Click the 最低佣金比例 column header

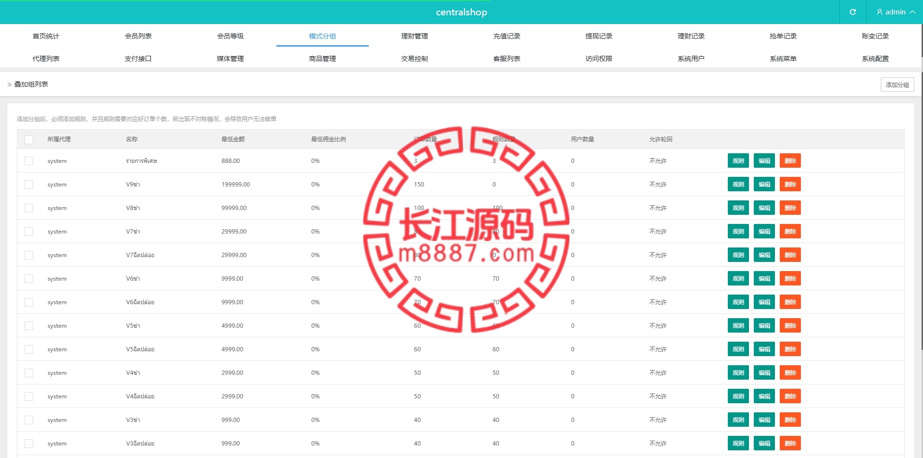tap(328, 139)
